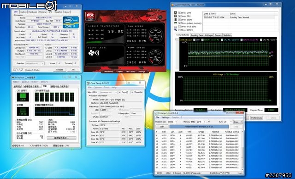Click the Pump Speed gauge dial
This screenshot has height=179, width=295.
click(155, 56)
